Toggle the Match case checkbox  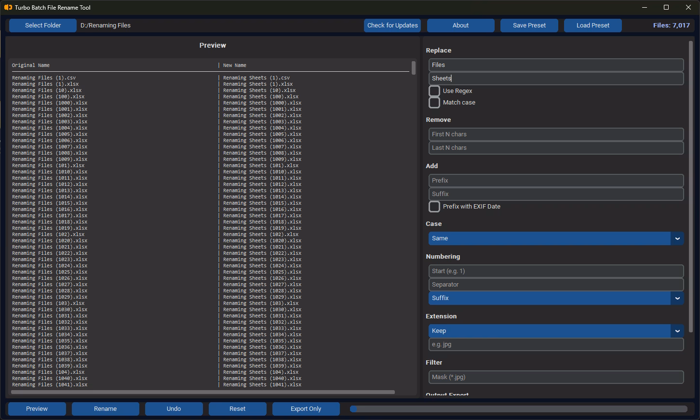(x=434, y=103)
